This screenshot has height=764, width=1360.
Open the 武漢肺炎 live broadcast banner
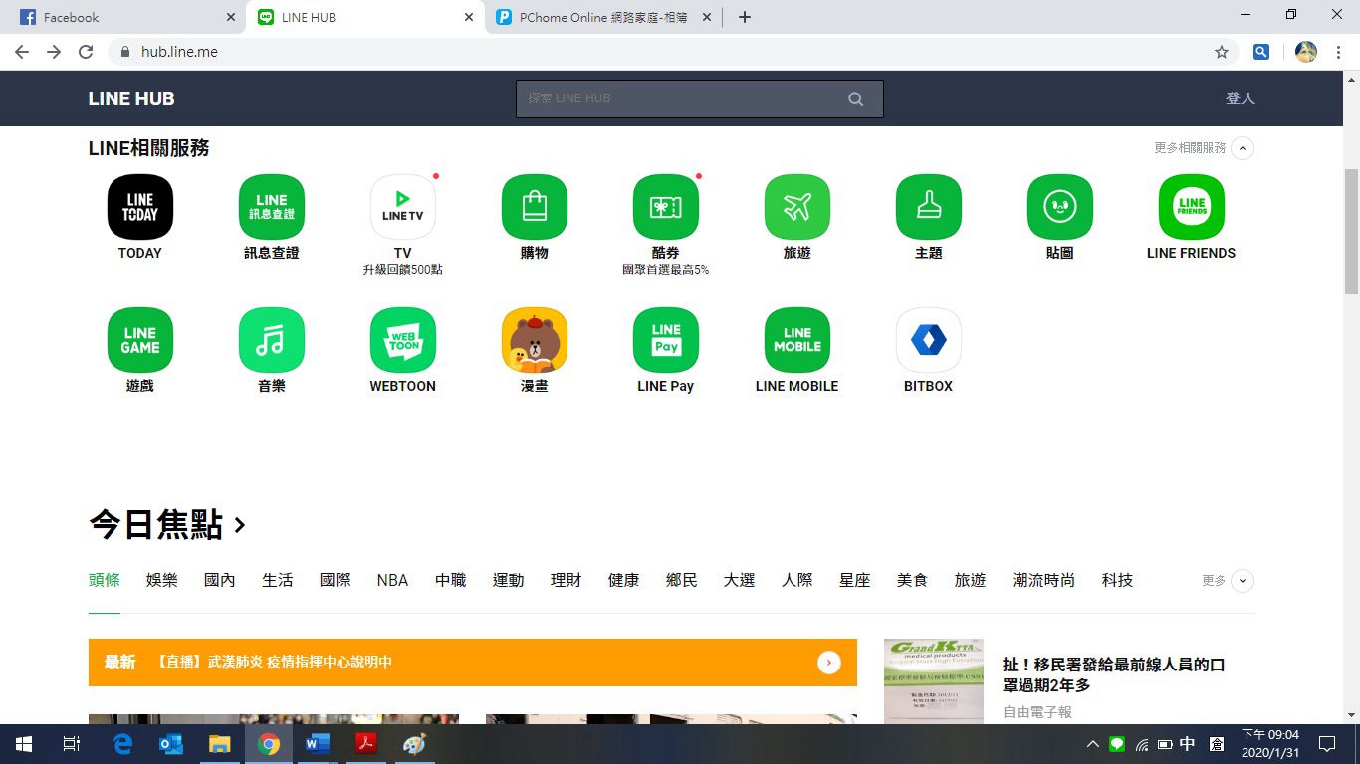473,663
